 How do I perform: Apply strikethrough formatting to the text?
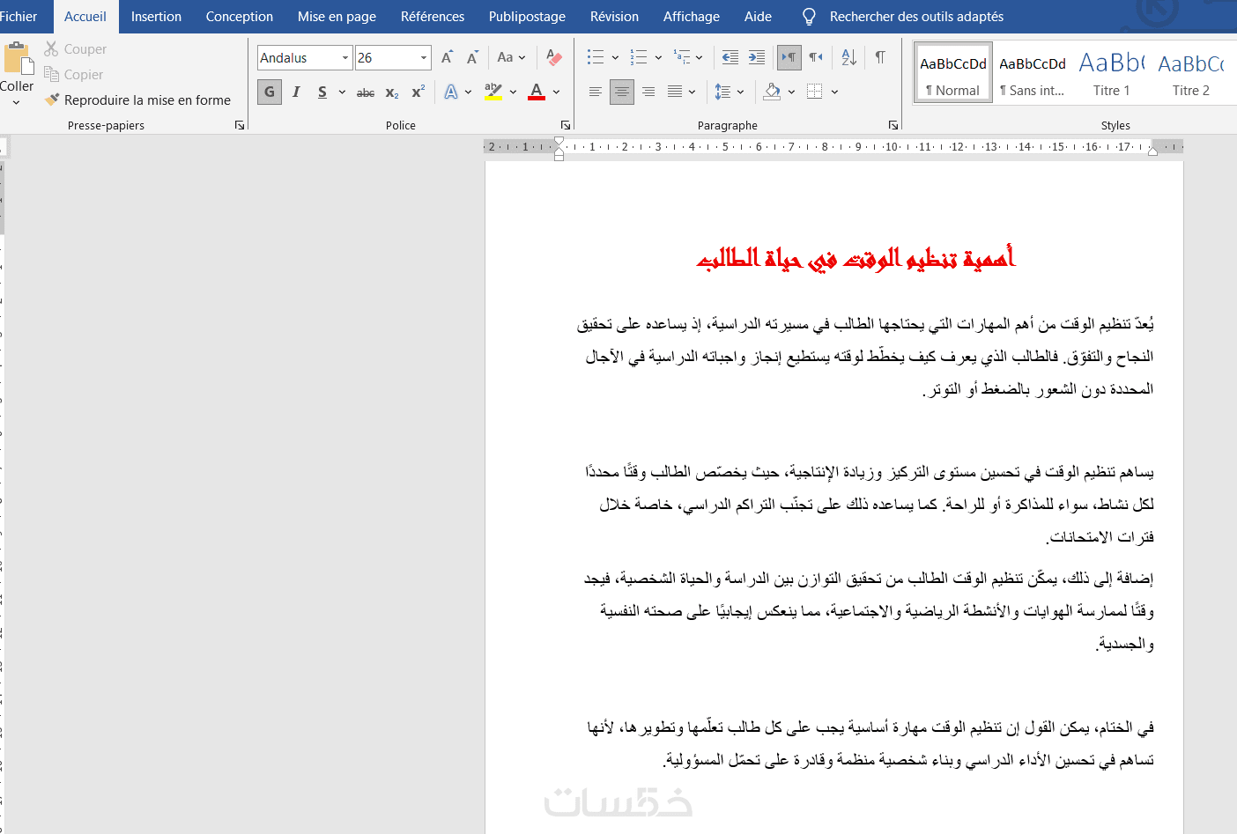(x=366, y=92)
